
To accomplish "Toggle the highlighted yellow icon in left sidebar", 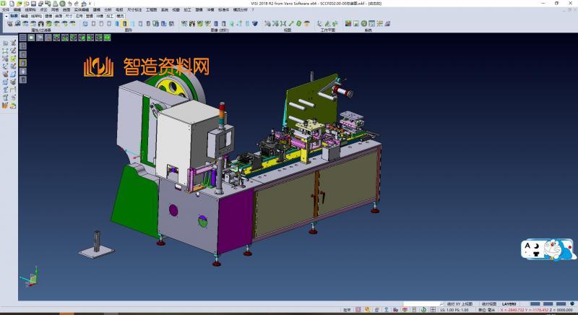I will click(23, 63).
